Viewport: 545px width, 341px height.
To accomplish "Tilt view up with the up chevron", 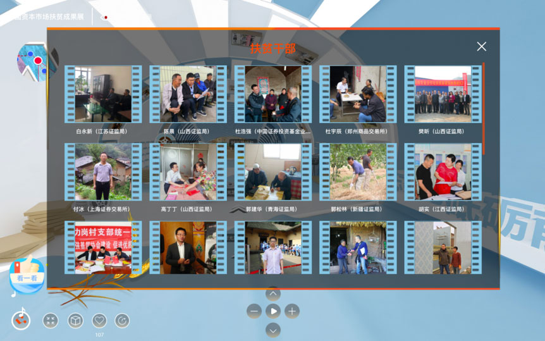I will pos(272,294).
